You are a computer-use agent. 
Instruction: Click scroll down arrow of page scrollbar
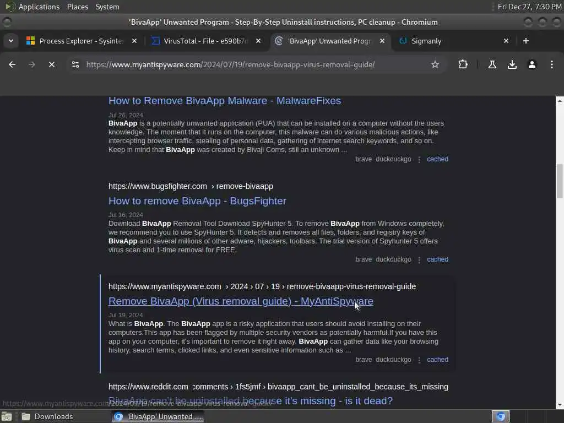(x=560, y=405)
